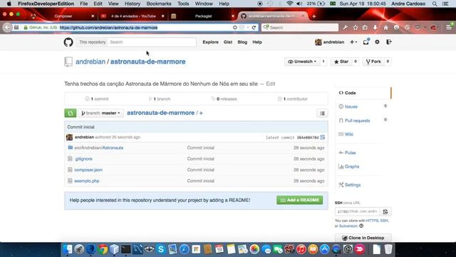Screen dimensions: 456x257
Task: Open composer.json file
Action: point(88,170)
